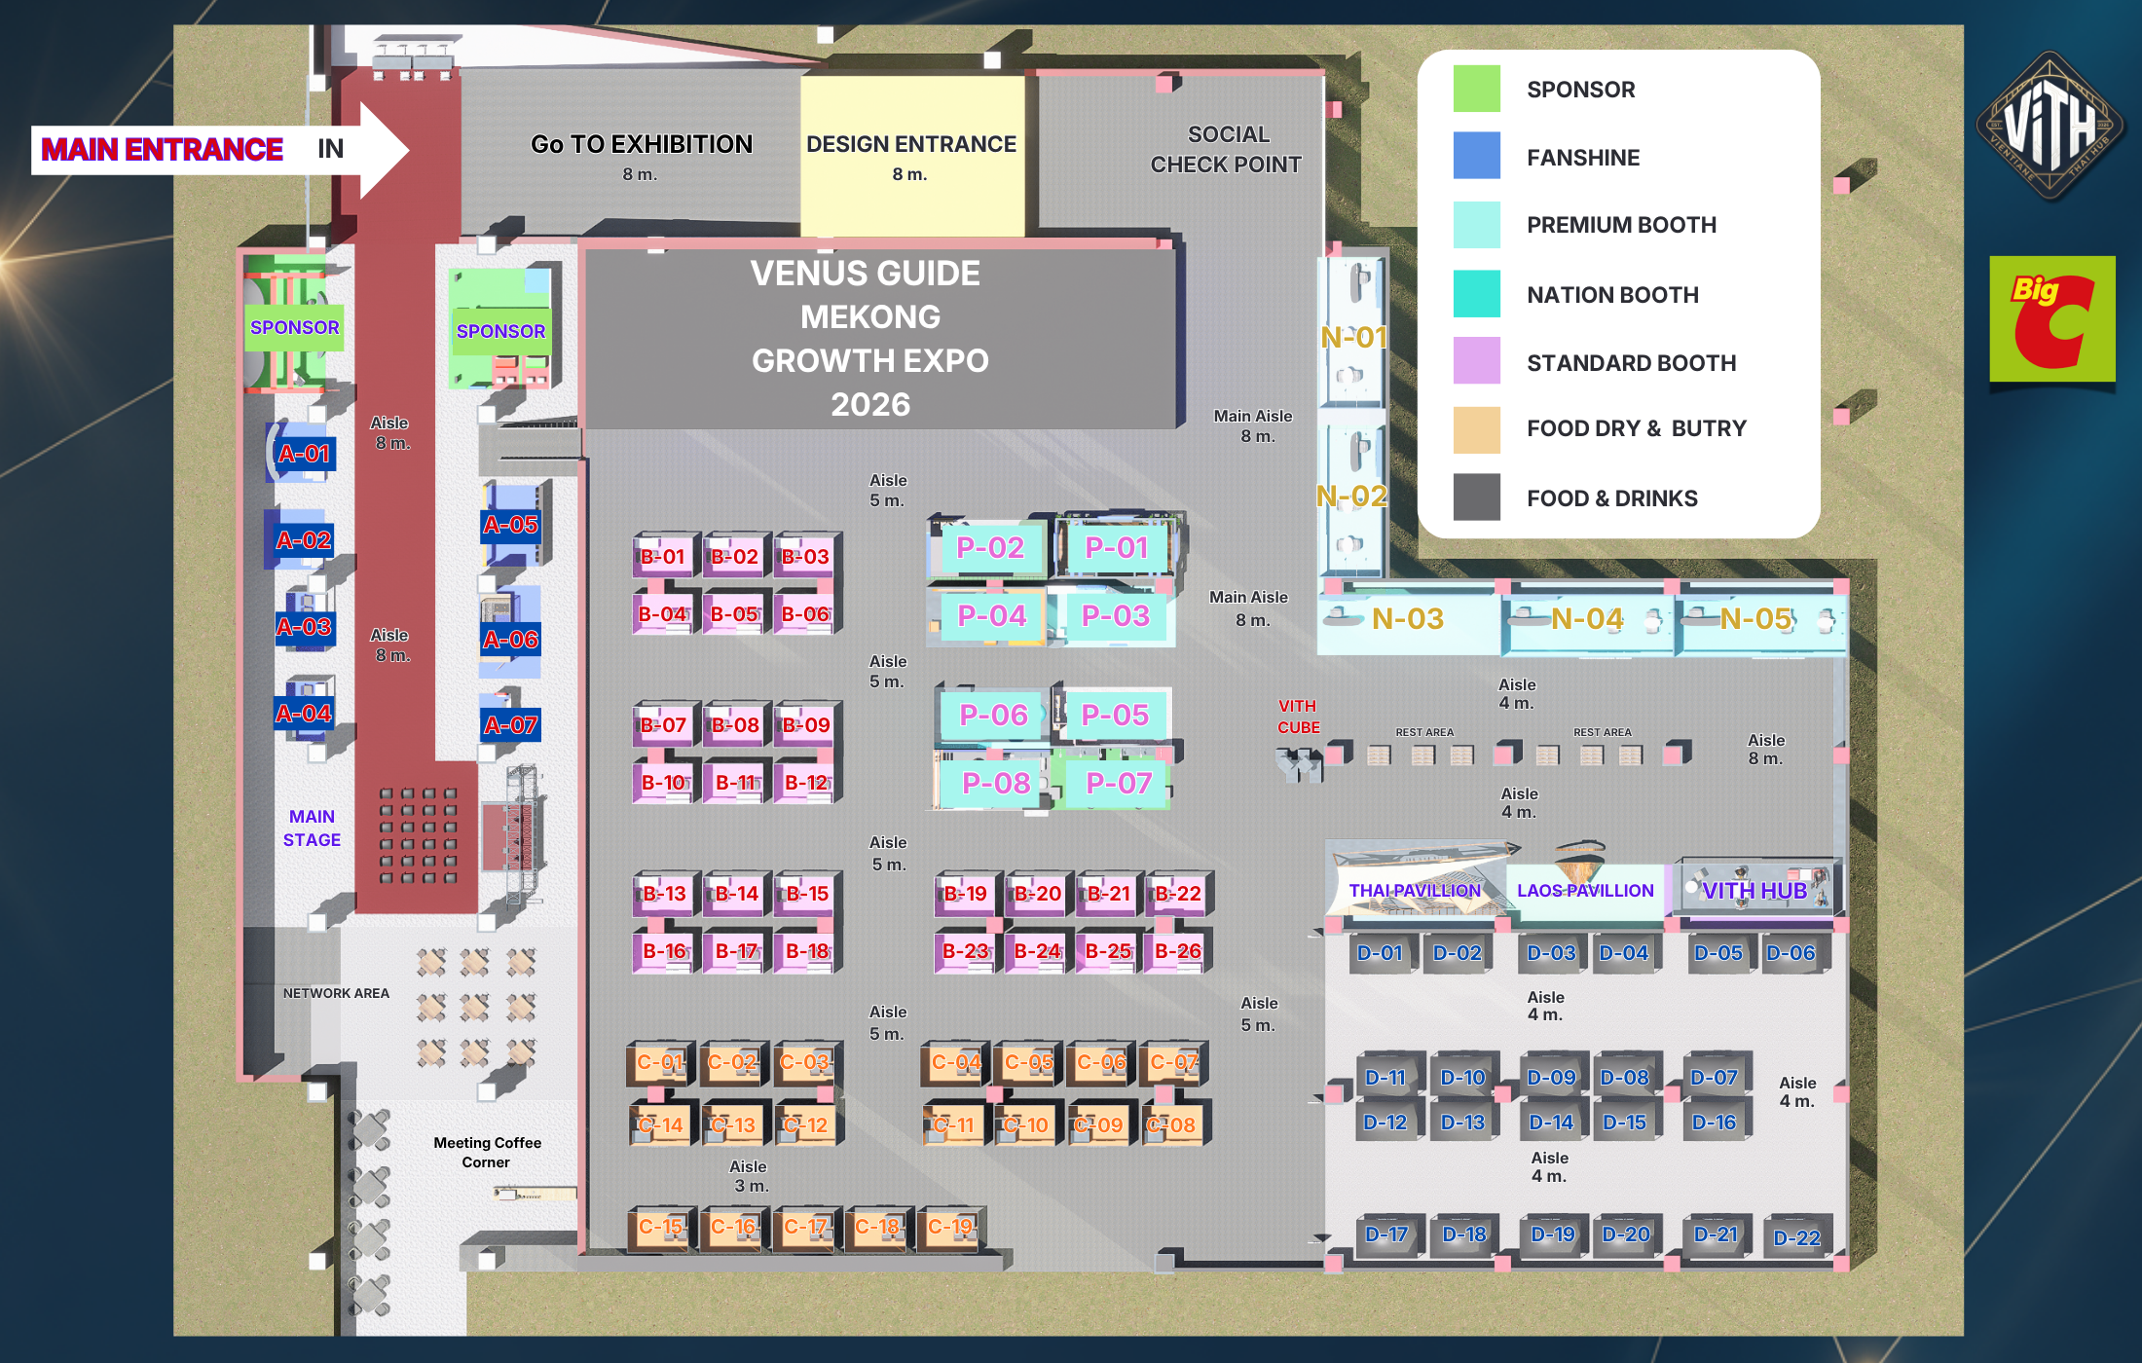The image size is (2142, 1363).
Task: Select the SPONSOR booth near the Main Stage
Action: [x=294, y=328]
